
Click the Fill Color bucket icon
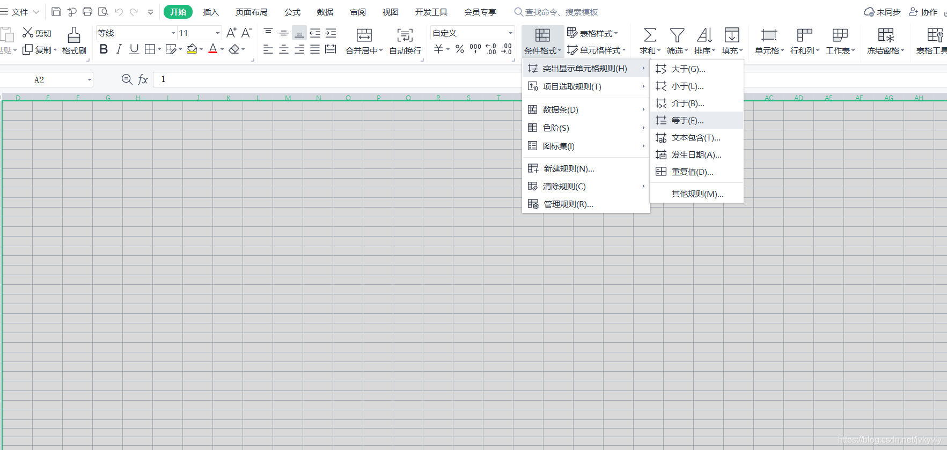click(192, 49)
